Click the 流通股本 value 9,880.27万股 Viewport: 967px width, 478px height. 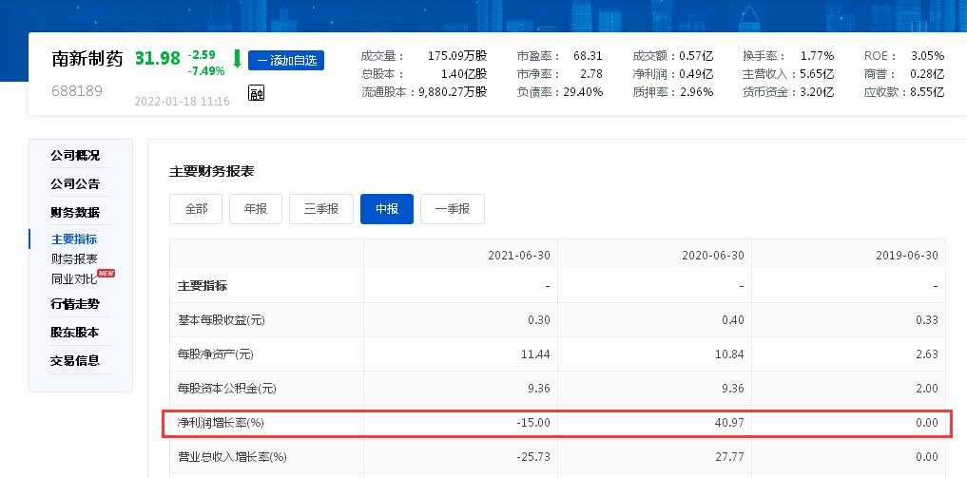[453, 92]
